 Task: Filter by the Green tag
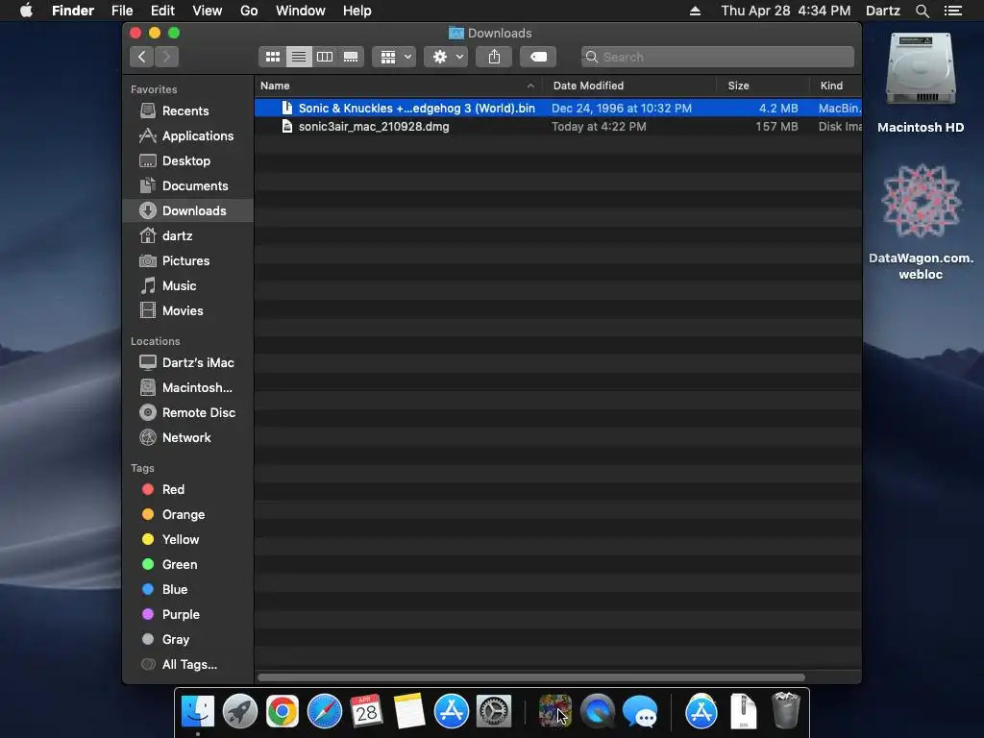coord(187,565)
